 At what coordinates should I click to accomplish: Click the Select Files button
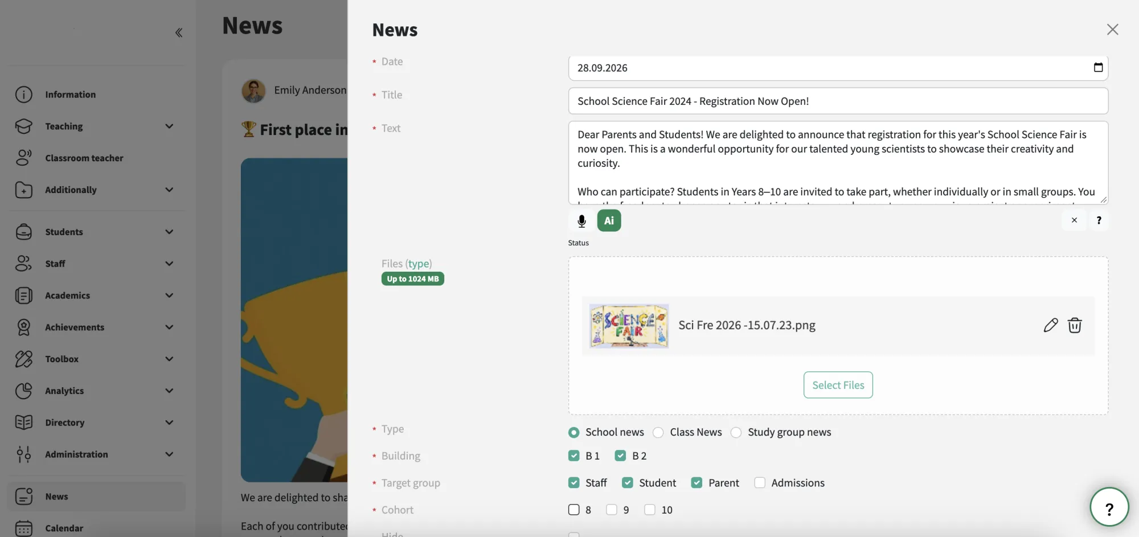click(x=838, y=385)
